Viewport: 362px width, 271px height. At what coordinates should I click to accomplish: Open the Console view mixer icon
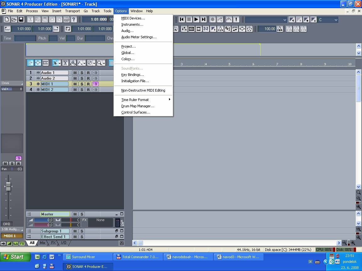(x=184, y=29)
